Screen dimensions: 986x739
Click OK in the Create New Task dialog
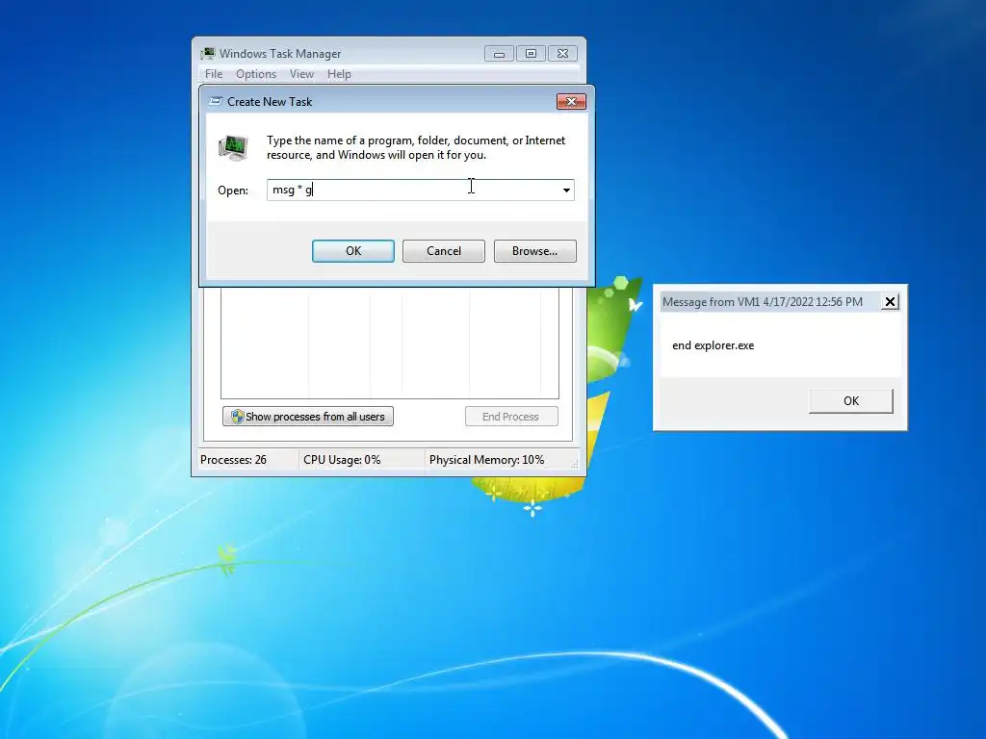pos(353,251)
